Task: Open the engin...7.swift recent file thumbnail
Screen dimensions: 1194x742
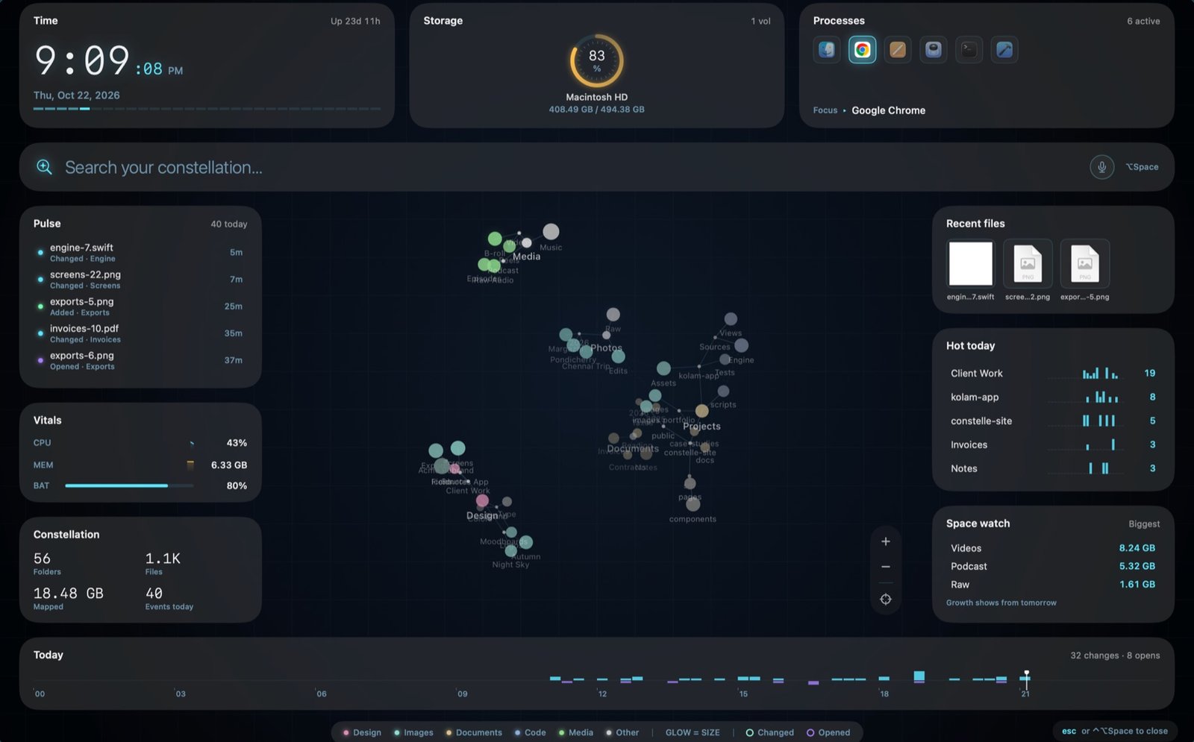Action: coord(970,263)
